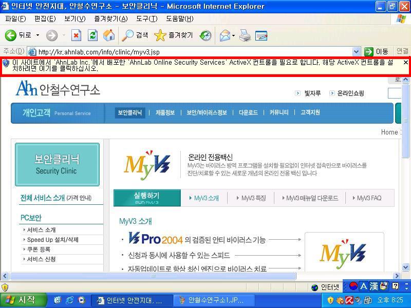Launch Windows Media Player quick launch icon

[82, 300]
